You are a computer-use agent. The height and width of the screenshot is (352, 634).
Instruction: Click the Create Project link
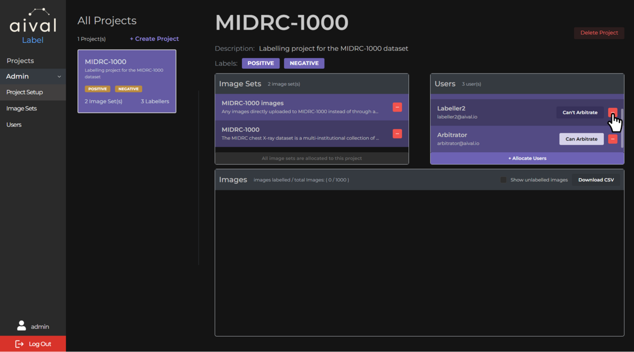coord(154,39)
